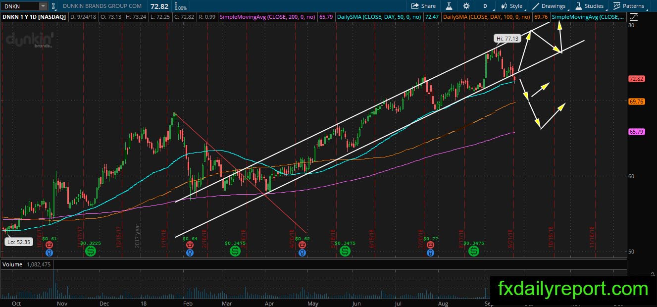This screenshot has width=657, height=307.
Task: Click the green dividend icon under $0.3225
Action: (x=91, y=251)
